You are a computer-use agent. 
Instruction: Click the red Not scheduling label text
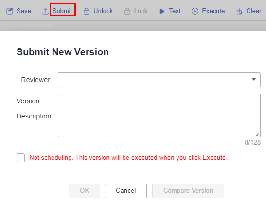tap(128, 157)
